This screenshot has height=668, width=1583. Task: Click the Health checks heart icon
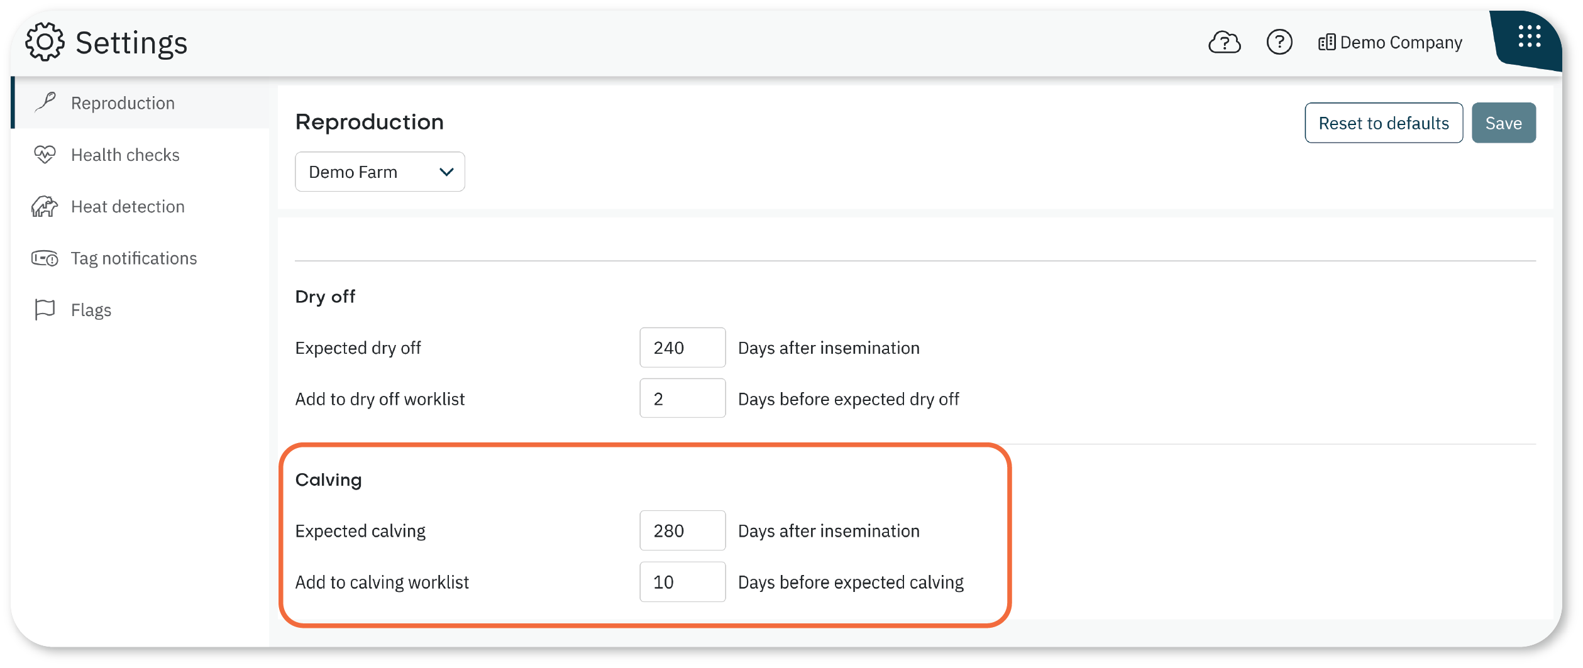[x=45, y=155]
